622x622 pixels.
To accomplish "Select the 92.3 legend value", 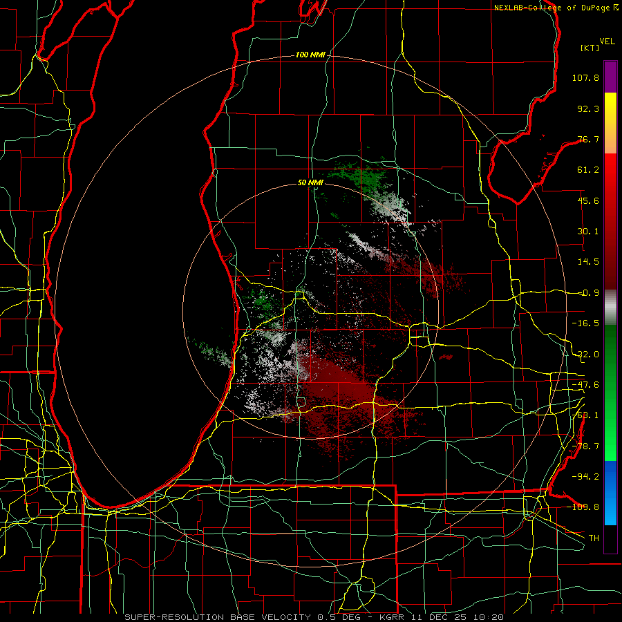I will (588, 109).
